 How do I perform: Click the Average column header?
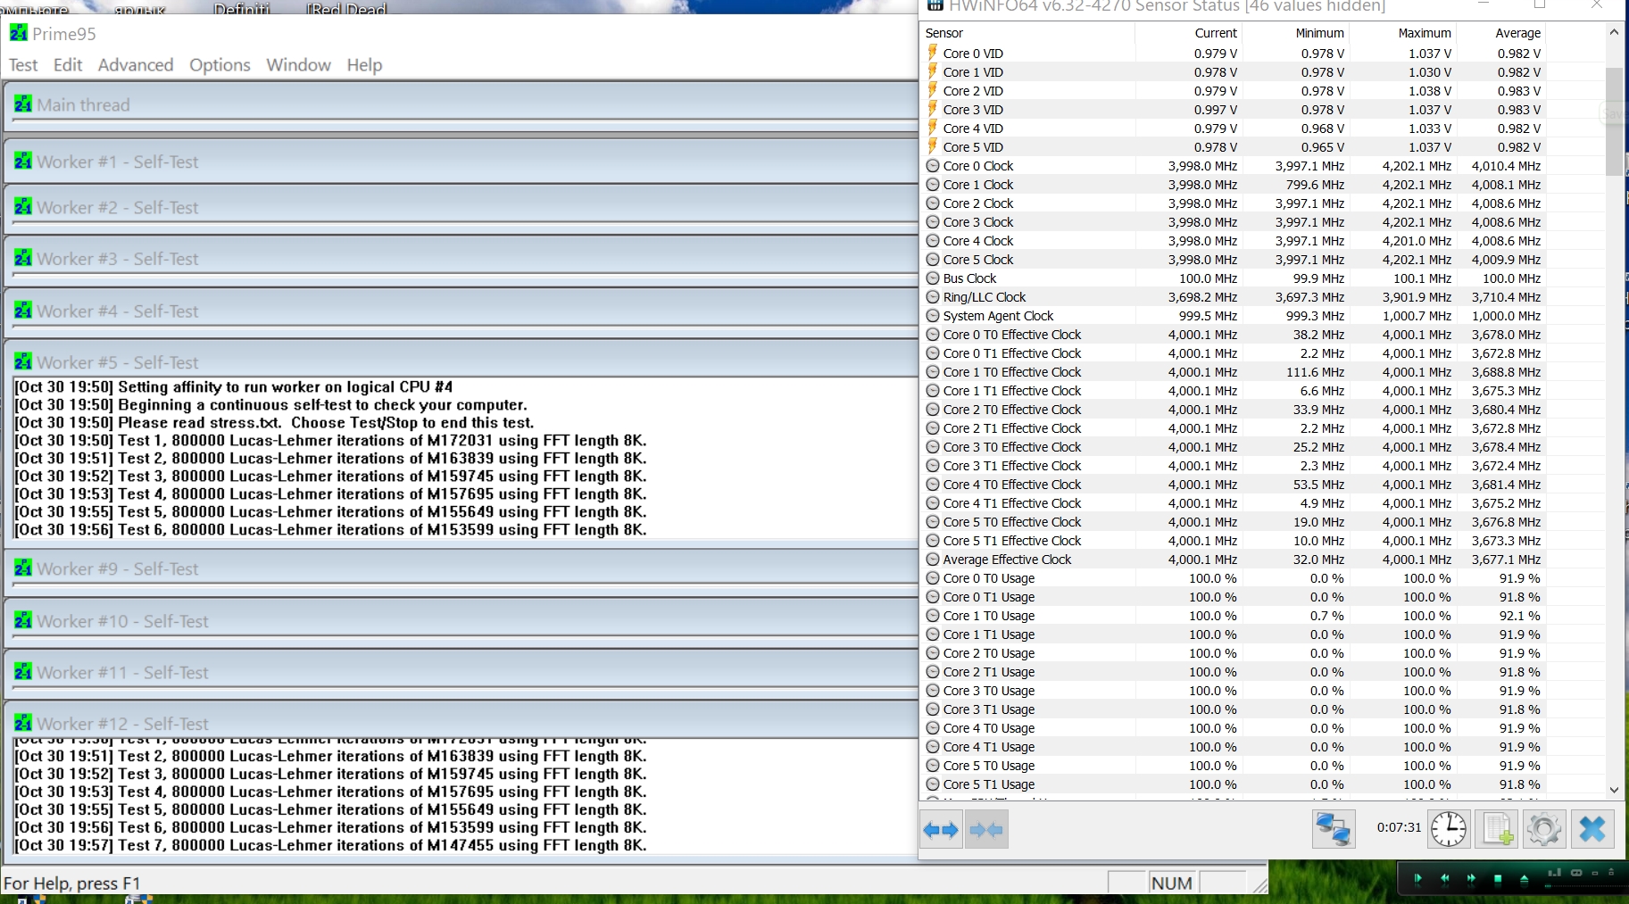click(1500, 33)
